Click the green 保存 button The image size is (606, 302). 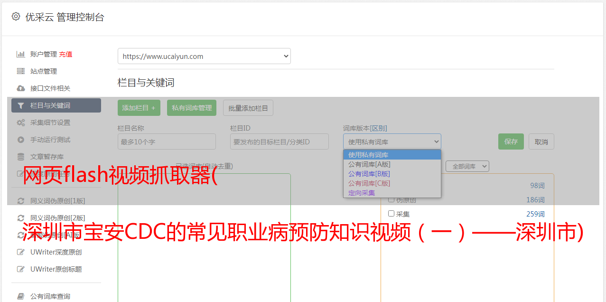(511, 142)
